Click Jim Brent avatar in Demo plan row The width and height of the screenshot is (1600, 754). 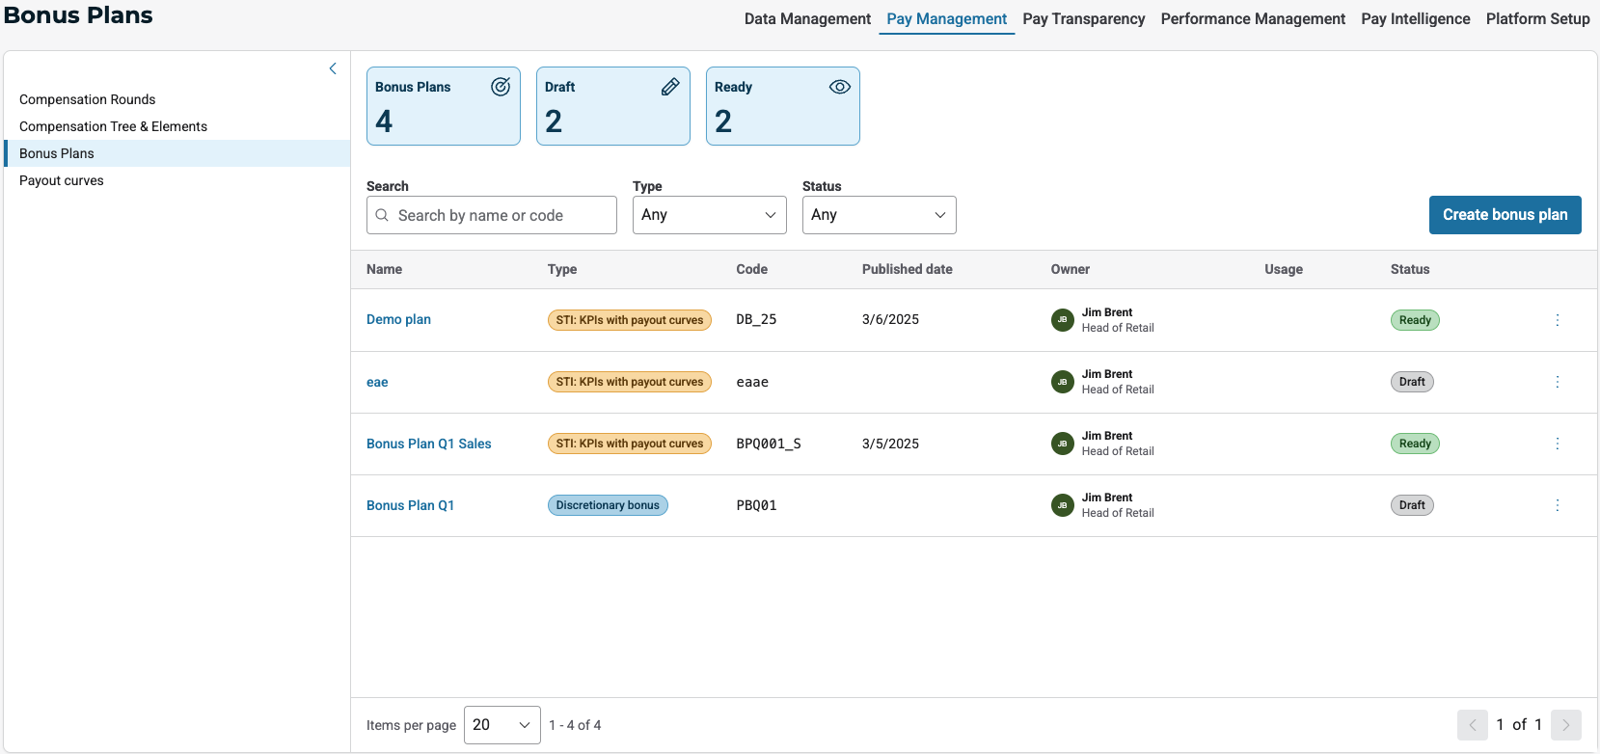tap(1062, 320)
